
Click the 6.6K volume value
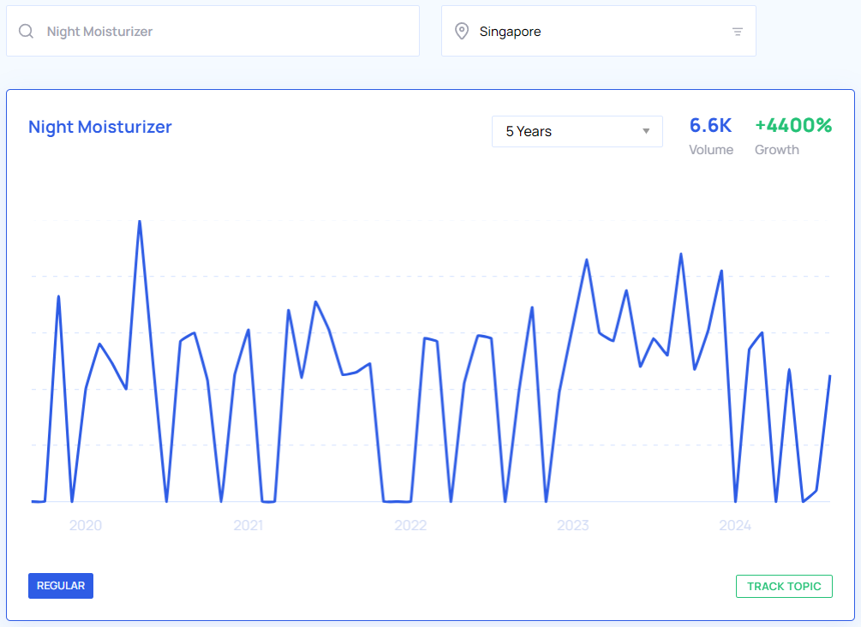(x=710, y=125)
